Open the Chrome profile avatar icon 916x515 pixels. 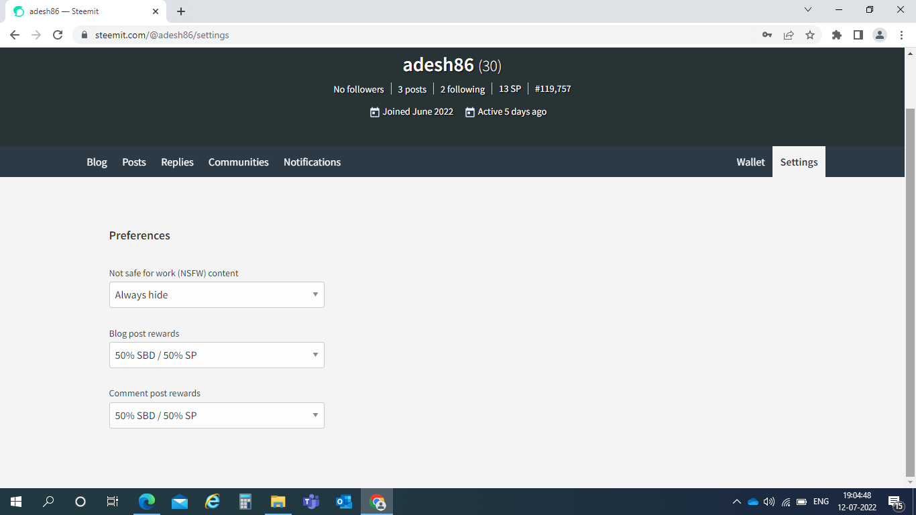(x=880, y=35)
